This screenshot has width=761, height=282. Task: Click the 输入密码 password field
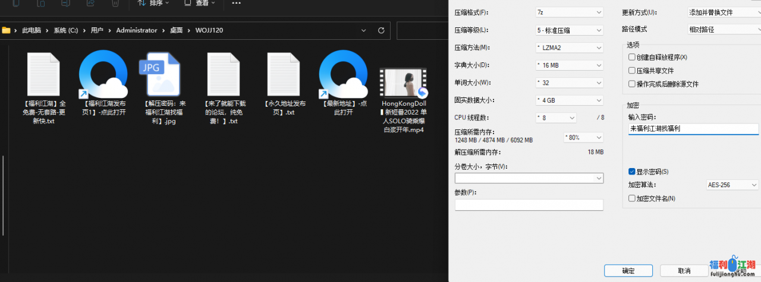(x=693, y=128)
